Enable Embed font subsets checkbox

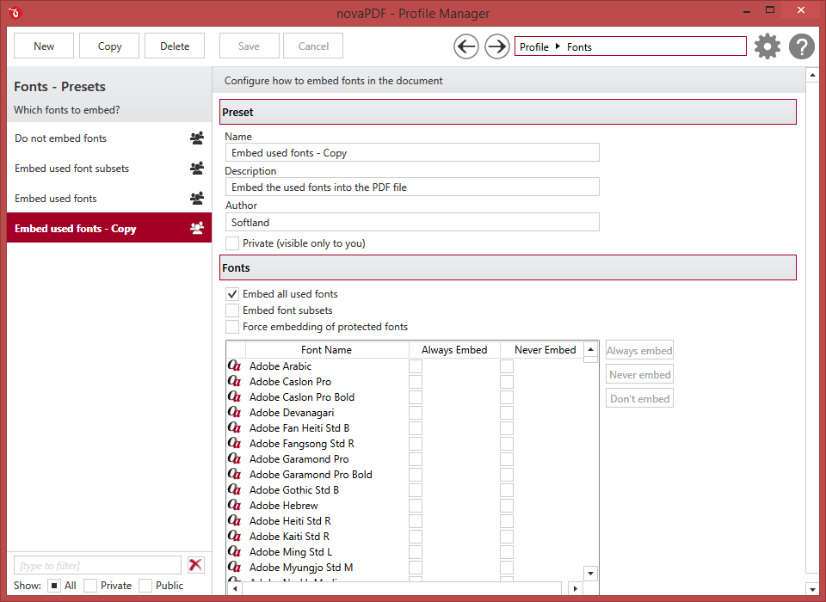coord(231,310)
